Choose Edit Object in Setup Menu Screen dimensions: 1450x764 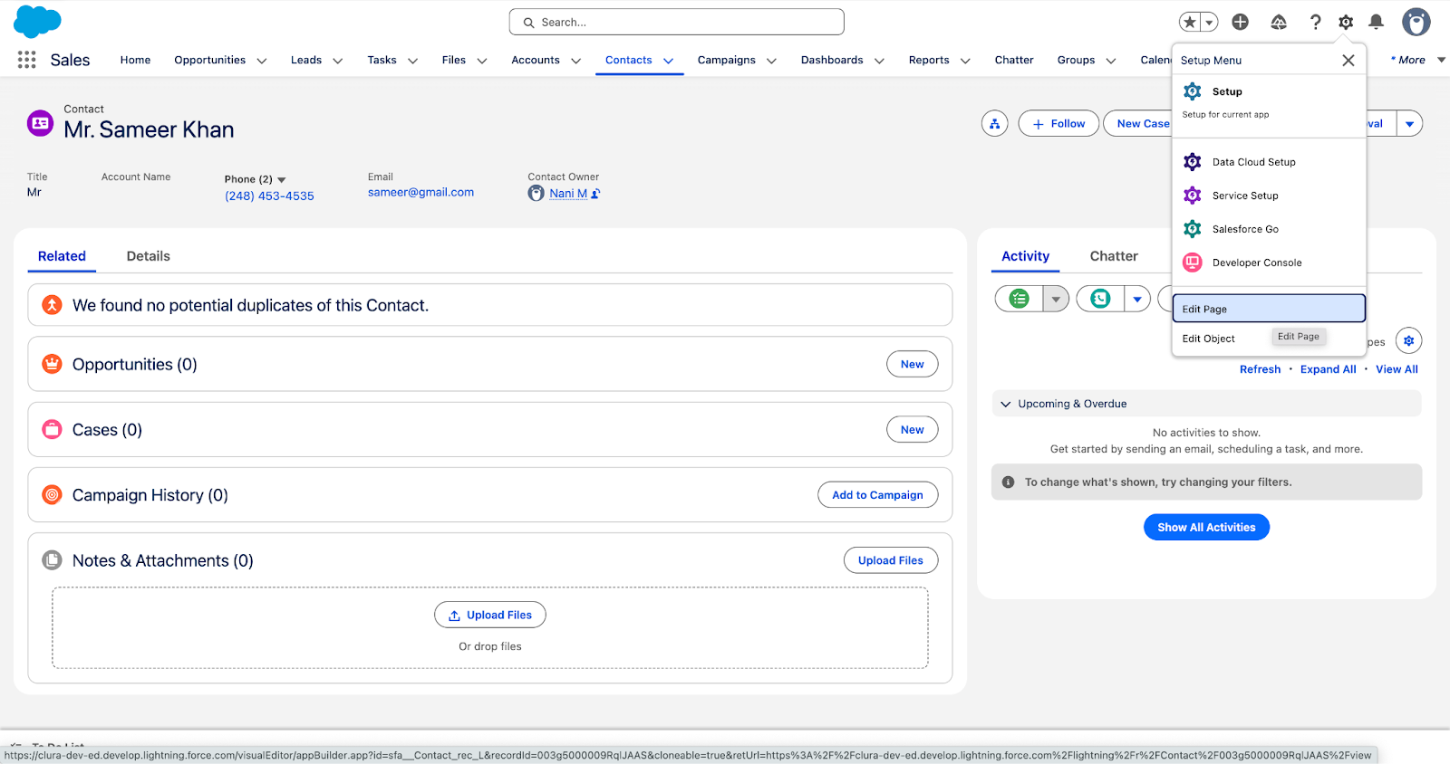coord(1209,339)
